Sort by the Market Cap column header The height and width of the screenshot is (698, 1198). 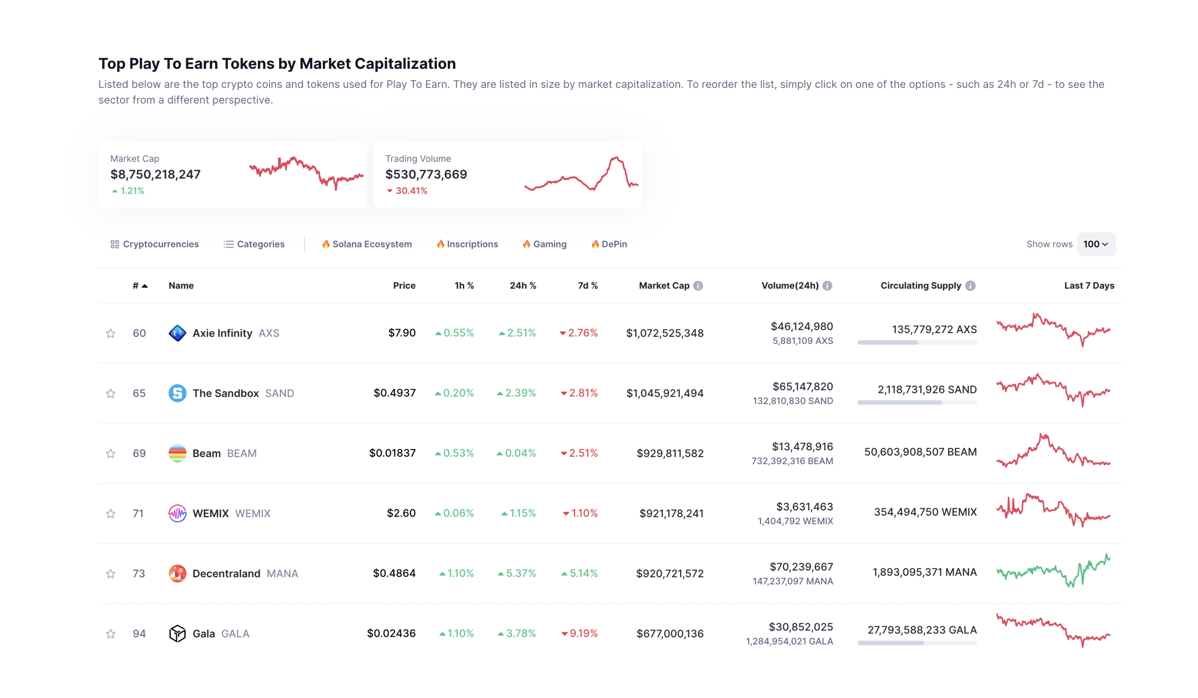664,285
